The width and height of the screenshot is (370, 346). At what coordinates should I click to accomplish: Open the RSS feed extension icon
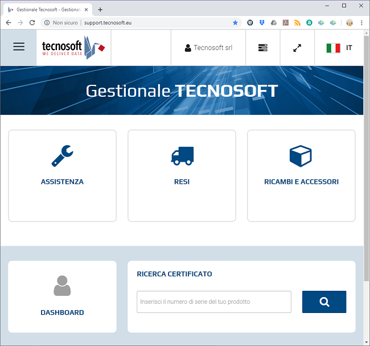point(297,23)
